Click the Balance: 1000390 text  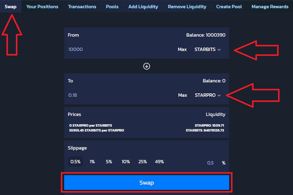pos(206,35)
